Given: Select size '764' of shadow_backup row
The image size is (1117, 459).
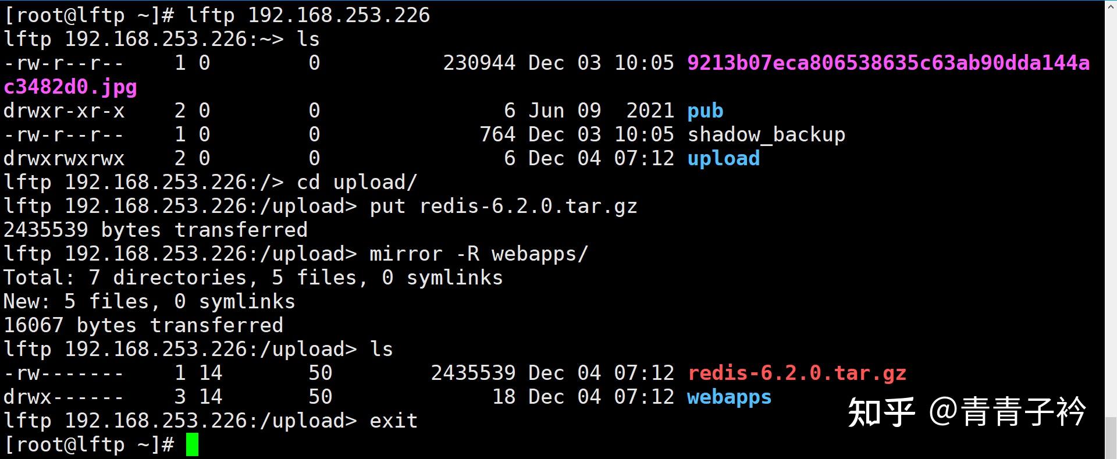Looking at the screenshot, I should click(x=497, y=135).
